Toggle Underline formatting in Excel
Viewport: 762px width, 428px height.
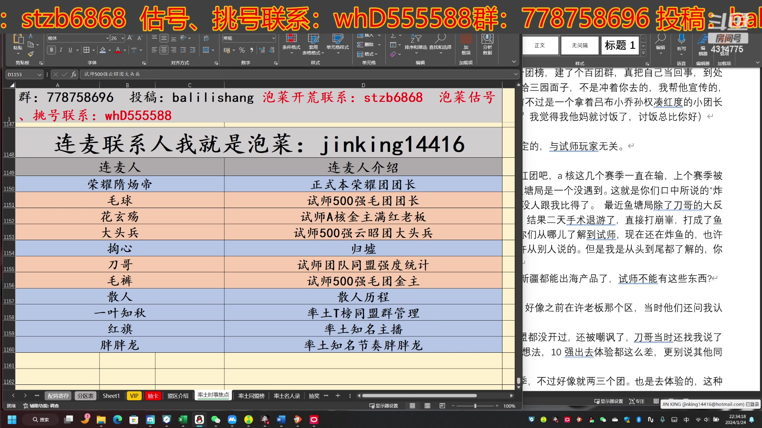(x=70, y=50)
